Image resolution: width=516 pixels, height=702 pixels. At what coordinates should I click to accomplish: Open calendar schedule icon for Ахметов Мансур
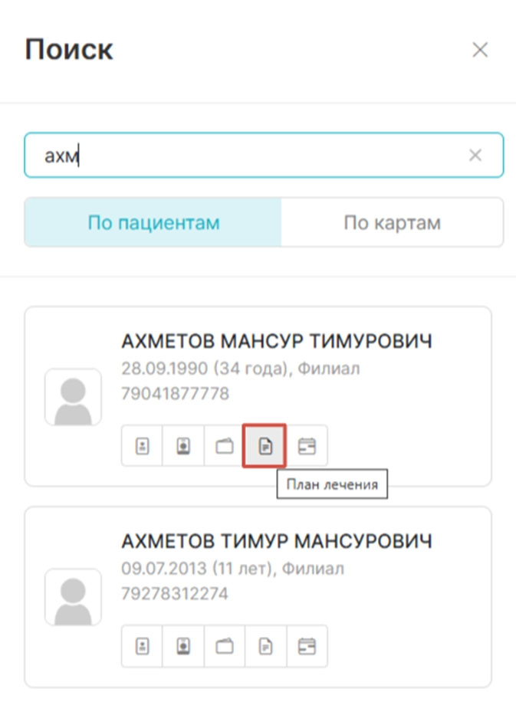tap(307, 446)
